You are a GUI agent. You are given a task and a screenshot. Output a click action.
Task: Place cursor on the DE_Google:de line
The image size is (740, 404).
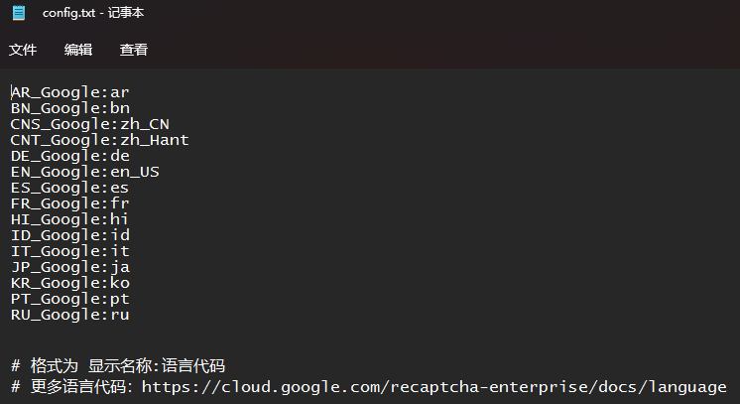tap(69, 156)
